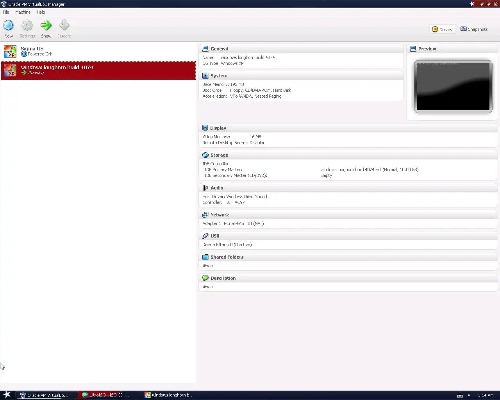Click the USB section plug icon
This screenshot has height=400, width=500.
tap(205, 236)
